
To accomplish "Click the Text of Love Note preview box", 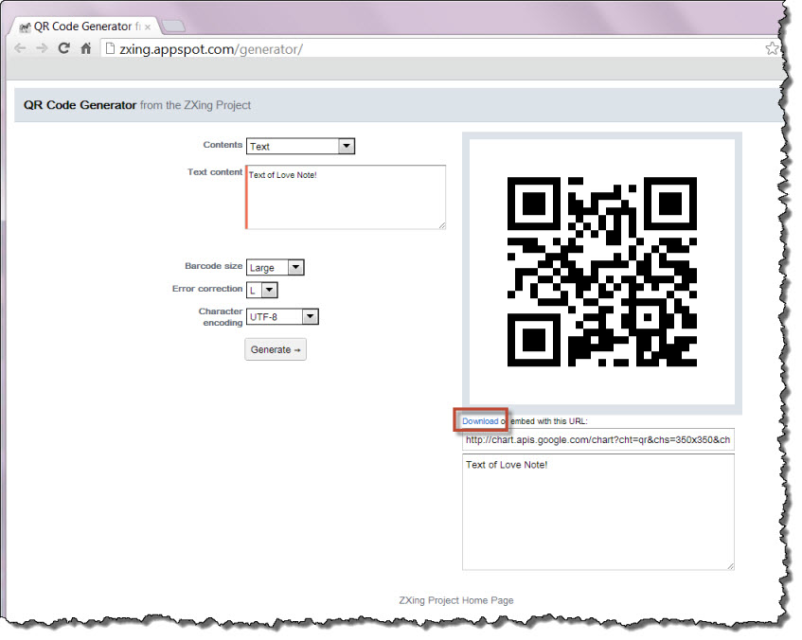I will [597, 511].
